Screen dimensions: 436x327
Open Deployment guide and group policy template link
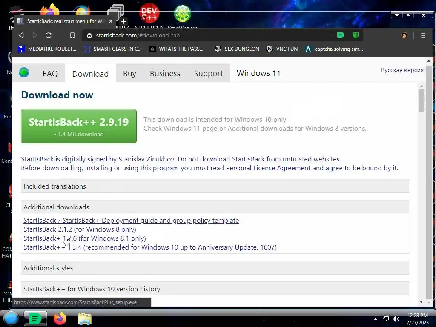pyautogui.click(x=131, y=221)
